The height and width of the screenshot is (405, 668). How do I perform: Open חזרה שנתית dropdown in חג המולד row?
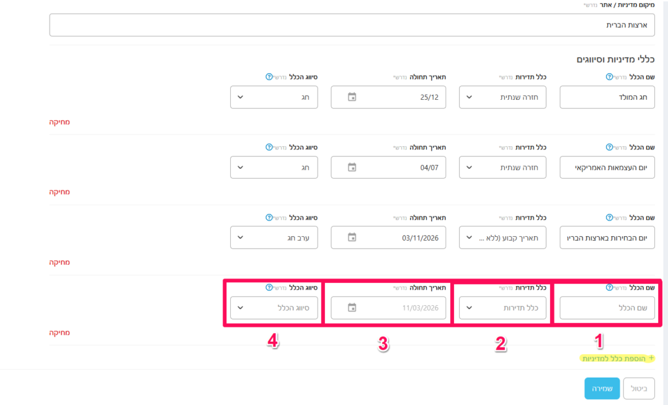click(x=502, y=97)
